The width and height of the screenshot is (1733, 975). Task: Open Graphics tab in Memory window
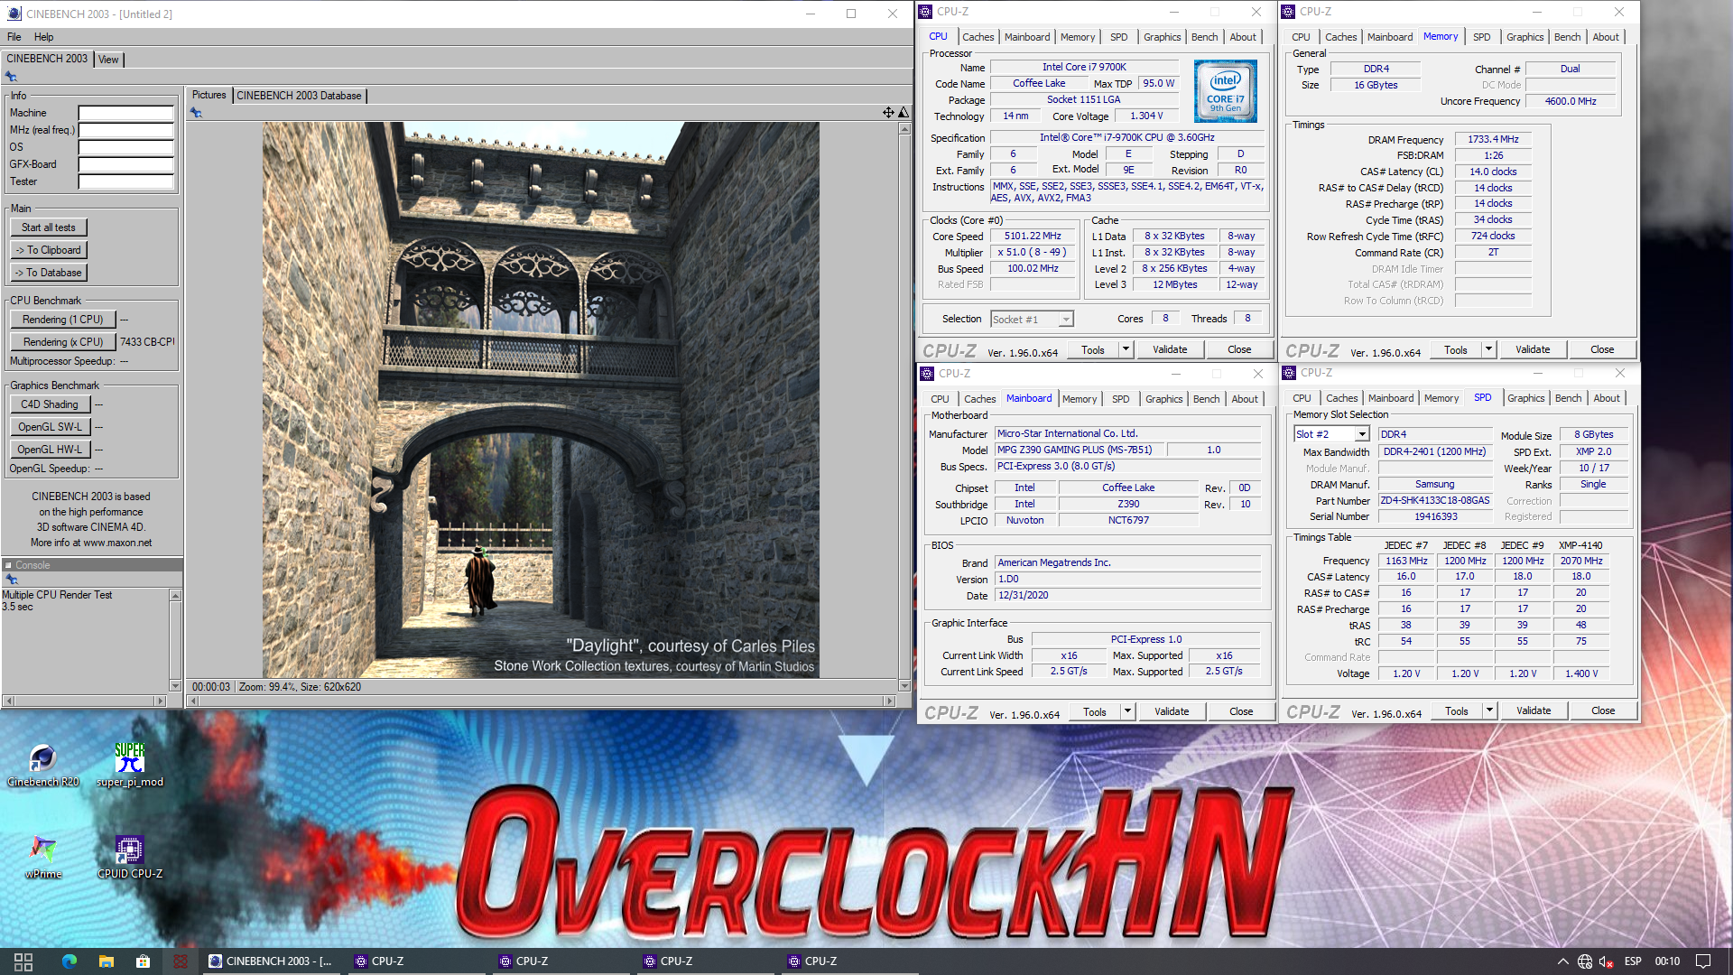point(1524,37)
